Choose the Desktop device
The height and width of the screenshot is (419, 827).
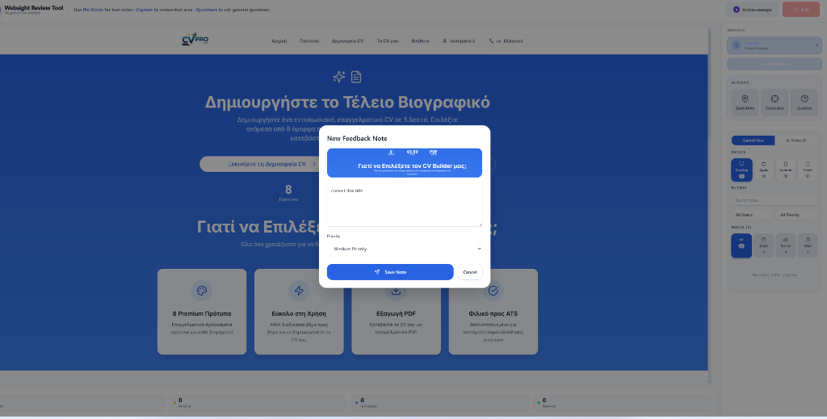pyautogui.click(x=741, y=170)
